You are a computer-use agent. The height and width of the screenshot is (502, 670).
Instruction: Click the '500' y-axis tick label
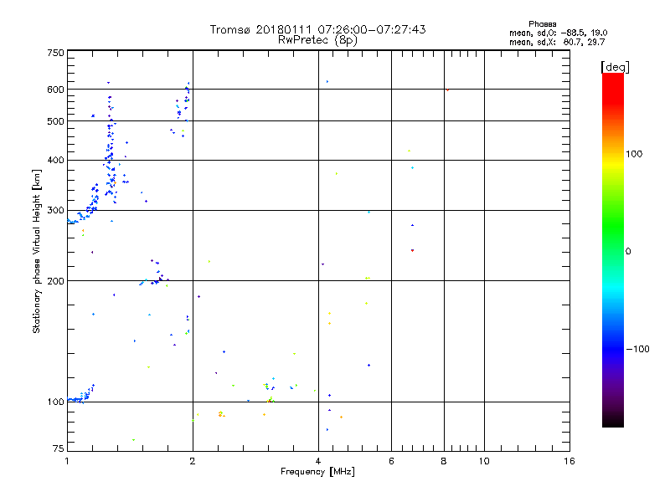pyautogui.click(x=55, y=121)
